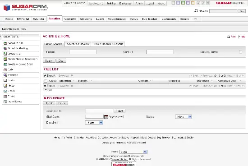Open the Direction dropdown in Mass Update

pos(94,123)
